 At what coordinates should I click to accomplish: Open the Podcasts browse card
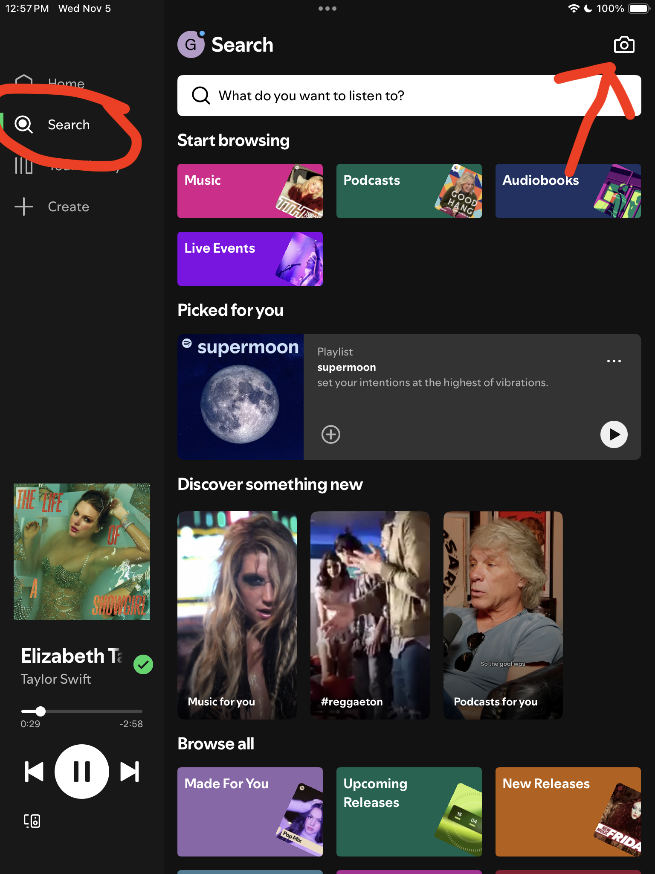409,191
